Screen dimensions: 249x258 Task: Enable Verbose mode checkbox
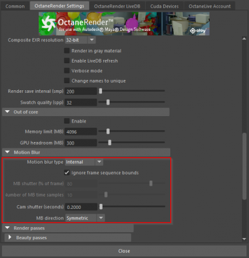(x=67, y=70)
